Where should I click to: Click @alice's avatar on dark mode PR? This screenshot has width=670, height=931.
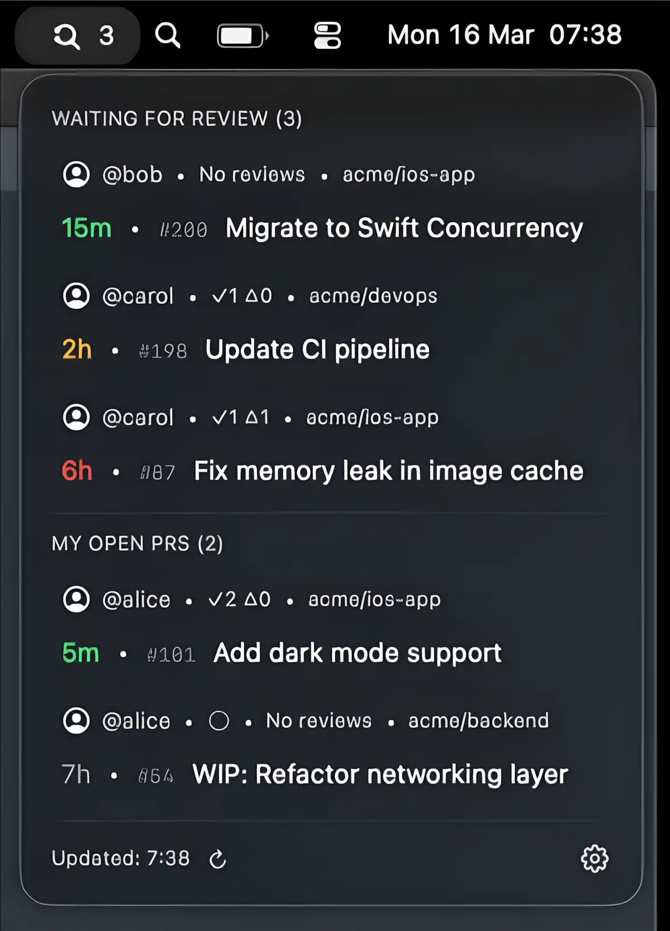pyautogui.click(x=76, y=599)
